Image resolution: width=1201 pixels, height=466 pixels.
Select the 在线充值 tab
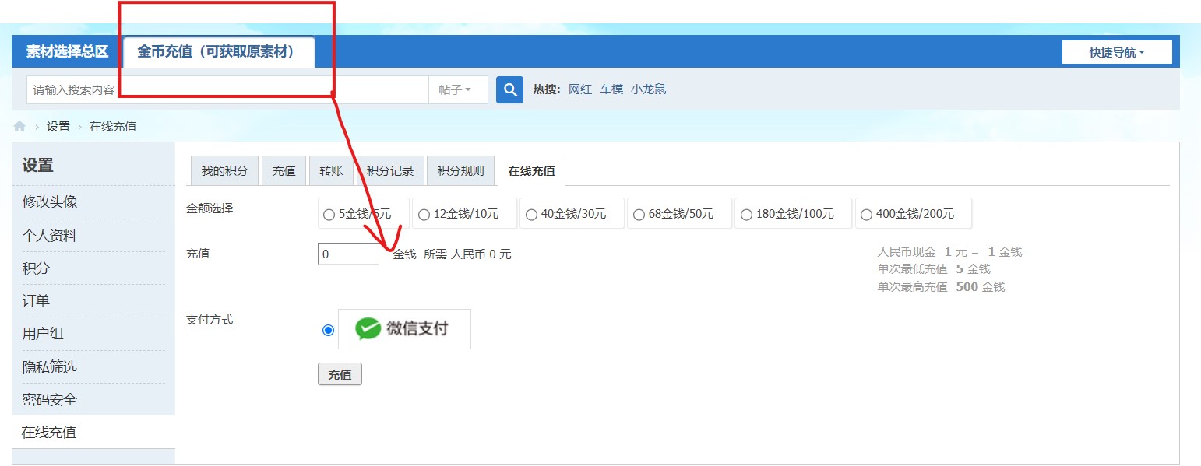(531, 171)
